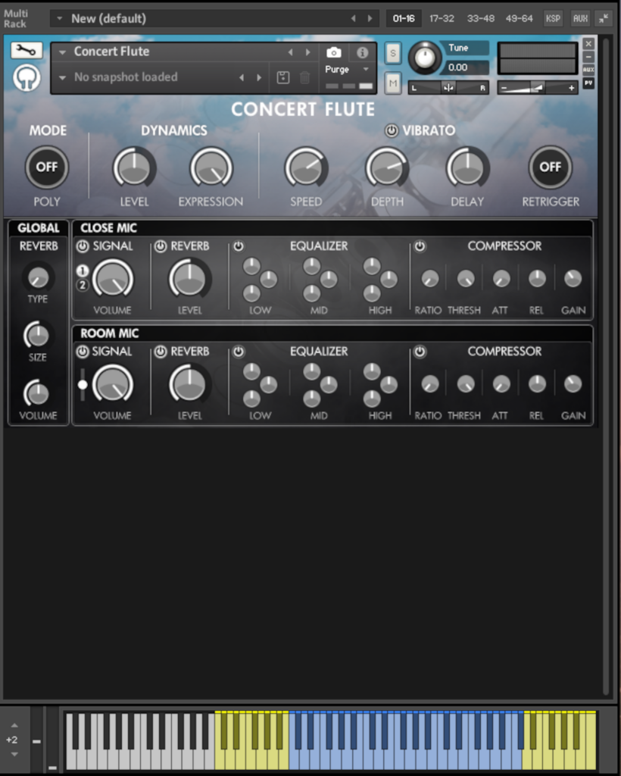Click the KSP icon in the header
Image resolution: width=621 pixels, height=776 pixels.
553,18
